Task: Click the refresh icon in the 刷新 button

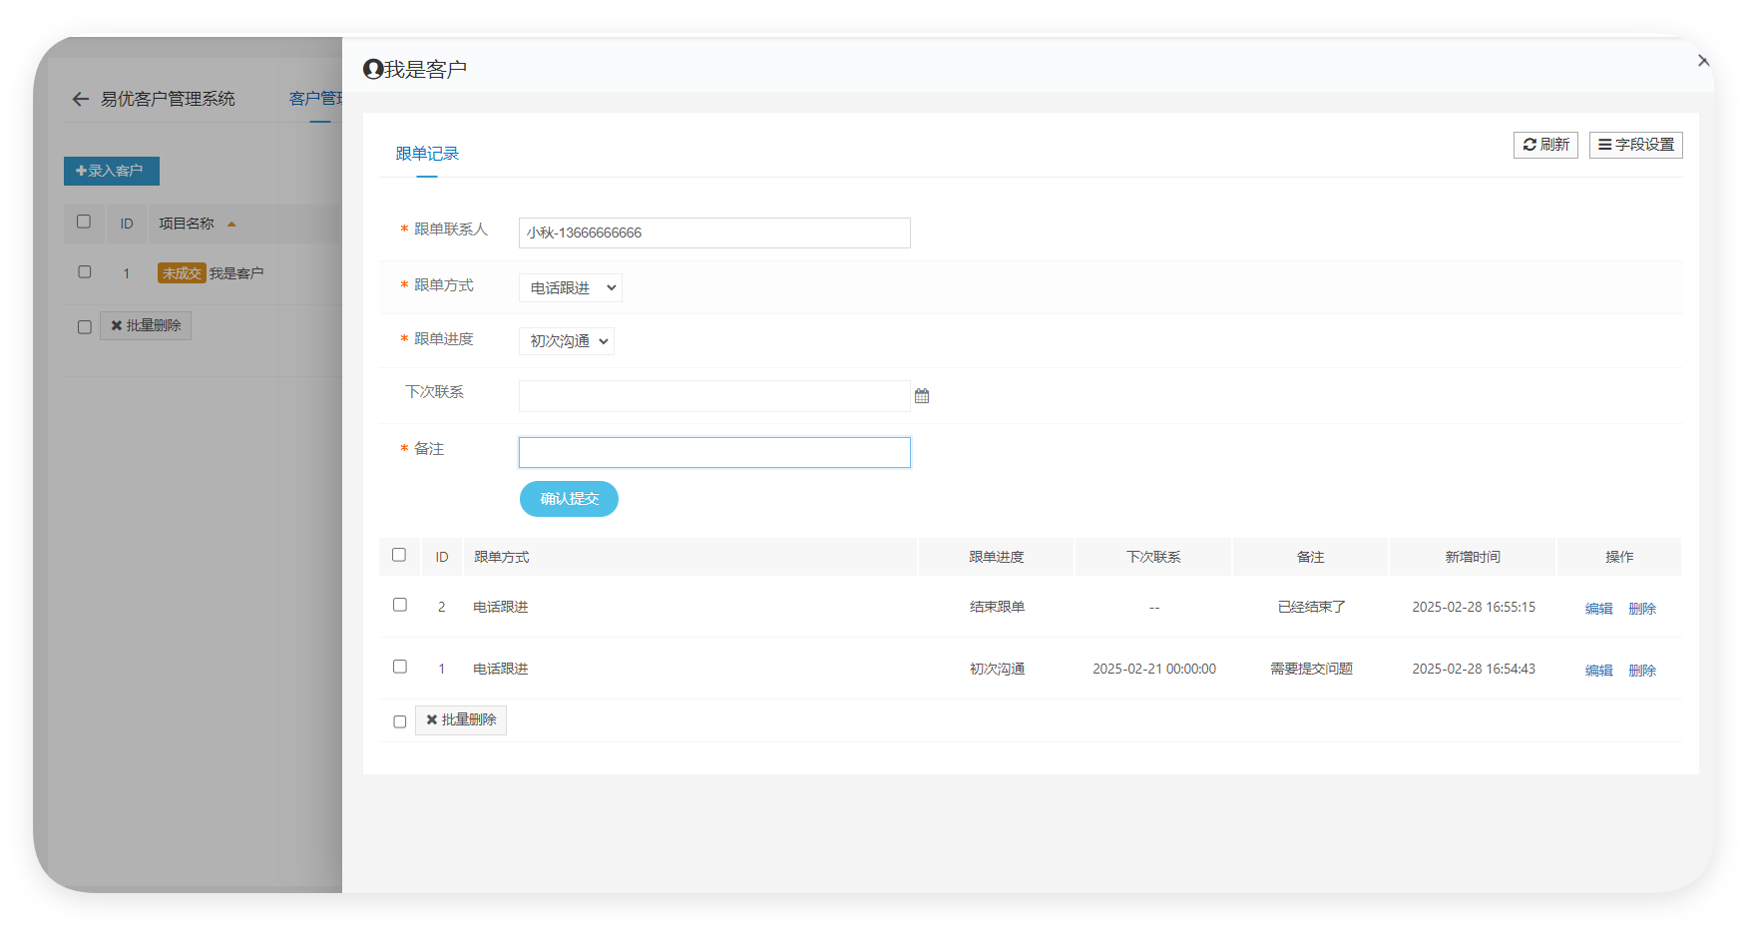Action: tap(1529, 145)
